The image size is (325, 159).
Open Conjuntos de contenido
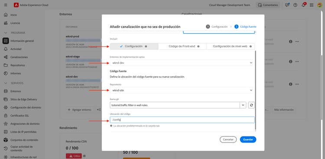(x=24, y=140)
